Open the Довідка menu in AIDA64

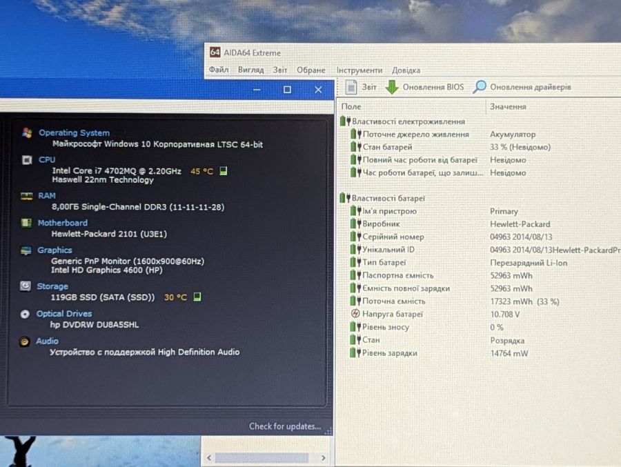click(406, 70)
